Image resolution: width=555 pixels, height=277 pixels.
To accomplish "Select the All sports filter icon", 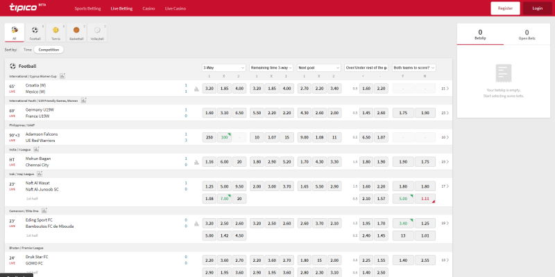I will tap(15, 33).
